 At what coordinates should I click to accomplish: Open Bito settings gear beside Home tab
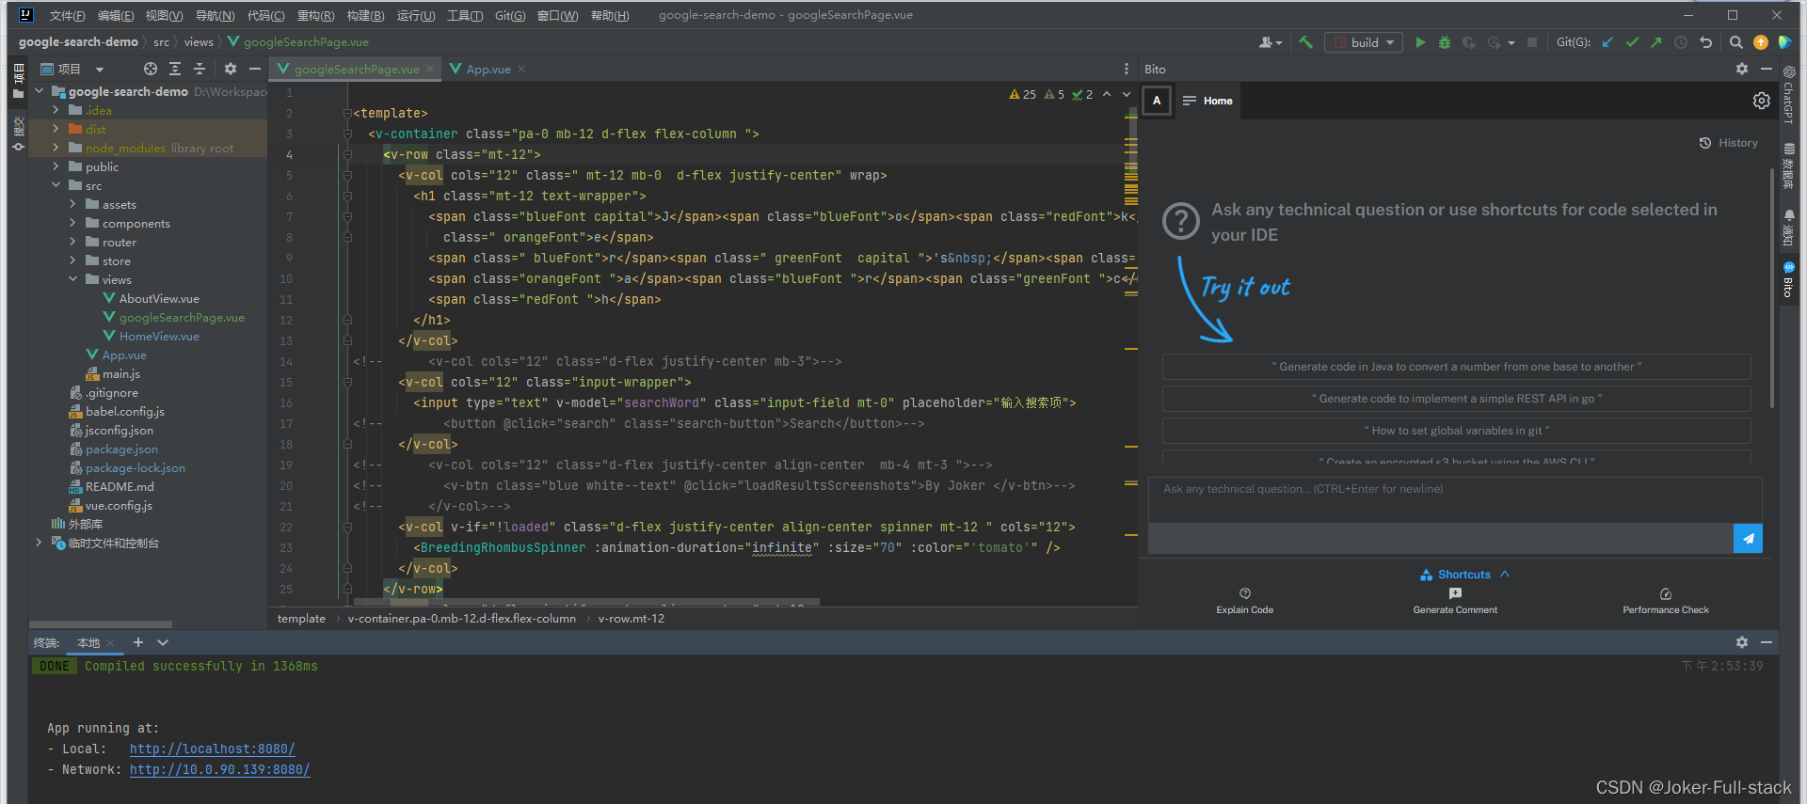(x=1762, y=101)
